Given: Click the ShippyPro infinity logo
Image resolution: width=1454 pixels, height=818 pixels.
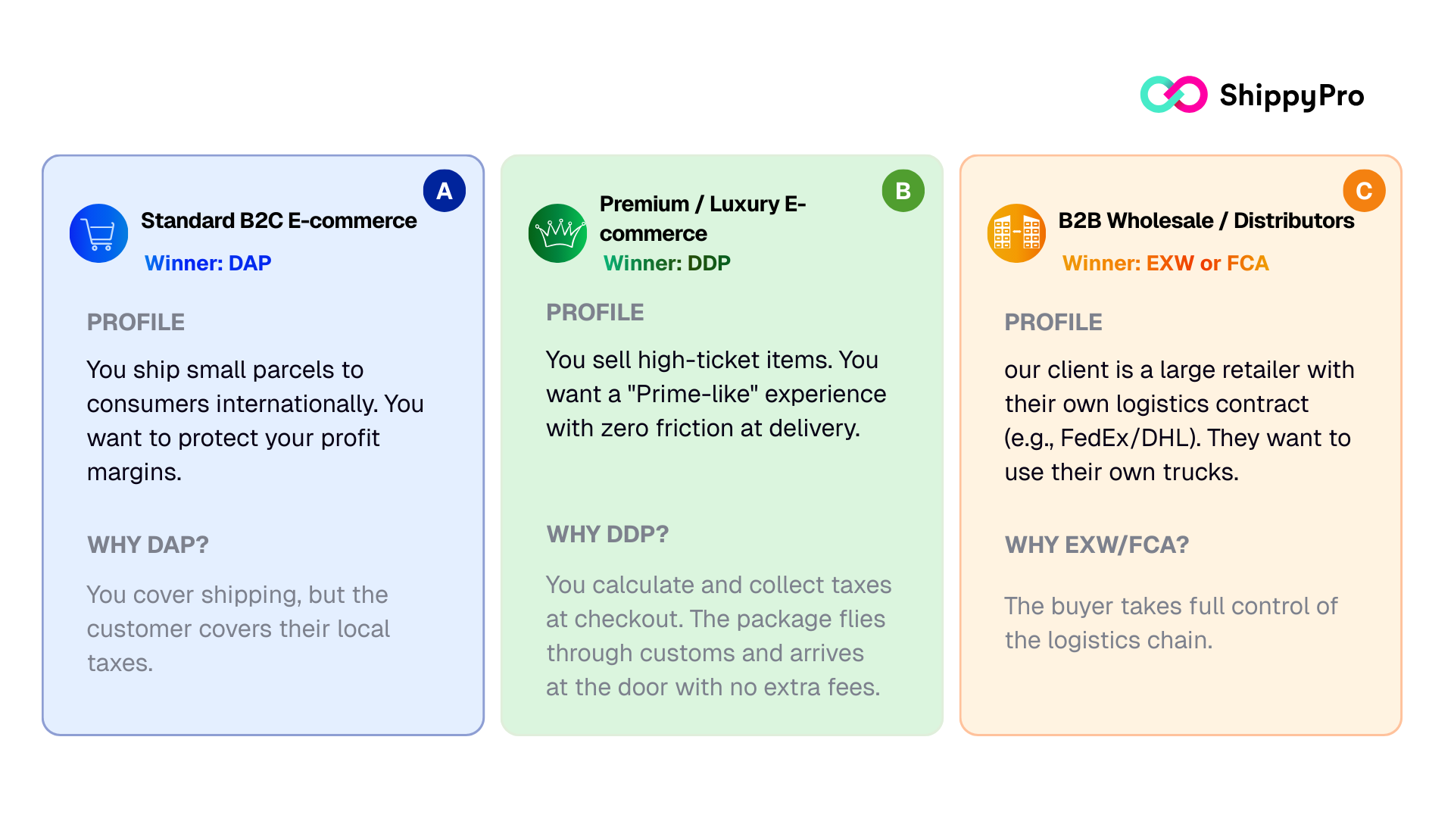Looking at the screenshot, I should (x=1173, y=95).
